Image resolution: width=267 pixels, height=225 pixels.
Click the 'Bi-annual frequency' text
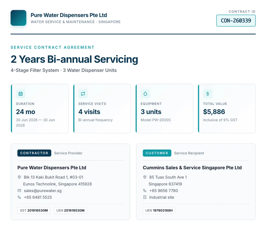tap(95, 120)
